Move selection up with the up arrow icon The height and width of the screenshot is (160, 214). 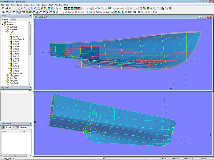pos(6,127)
